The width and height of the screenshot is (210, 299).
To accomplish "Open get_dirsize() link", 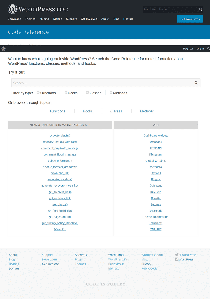I will point(60,204).
